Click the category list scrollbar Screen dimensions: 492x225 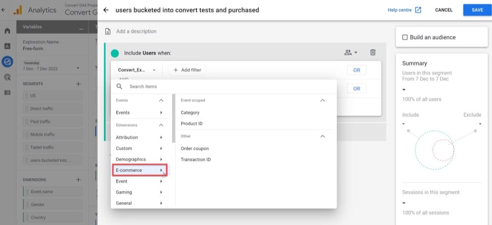coord(174,119)
